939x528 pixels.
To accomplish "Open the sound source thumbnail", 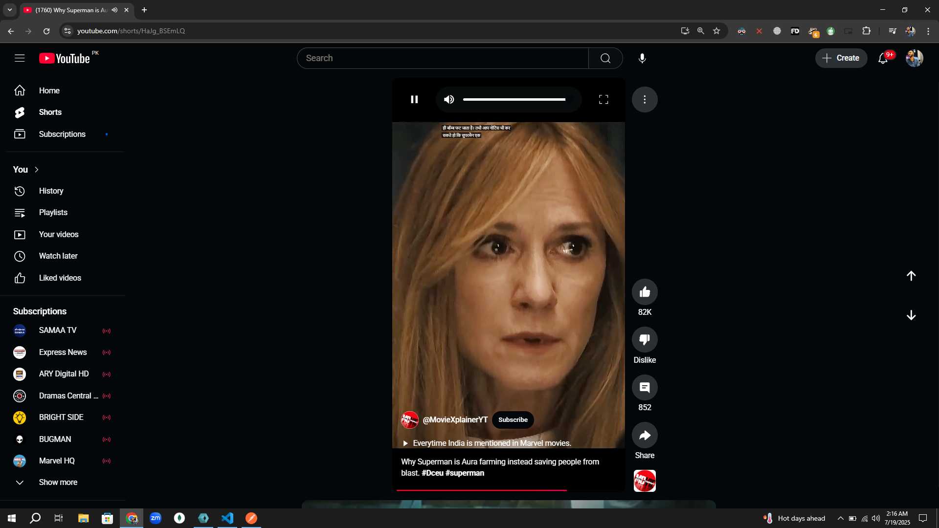I will (x=645, y=481).
